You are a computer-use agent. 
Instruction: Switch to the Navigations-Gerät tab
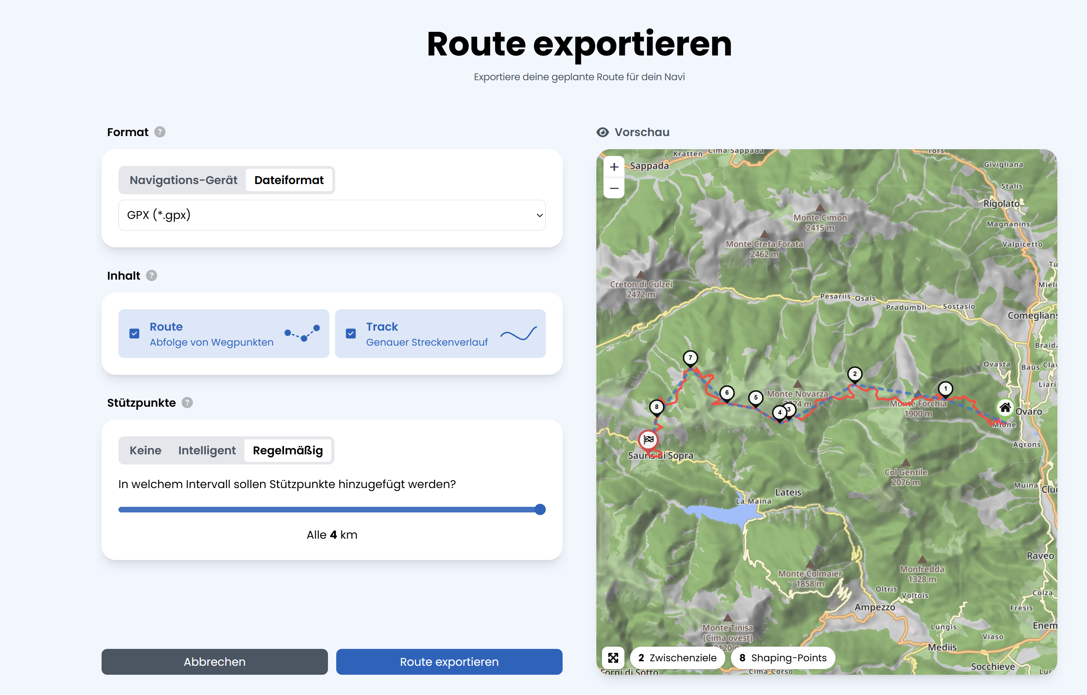(x=183, y=180)
